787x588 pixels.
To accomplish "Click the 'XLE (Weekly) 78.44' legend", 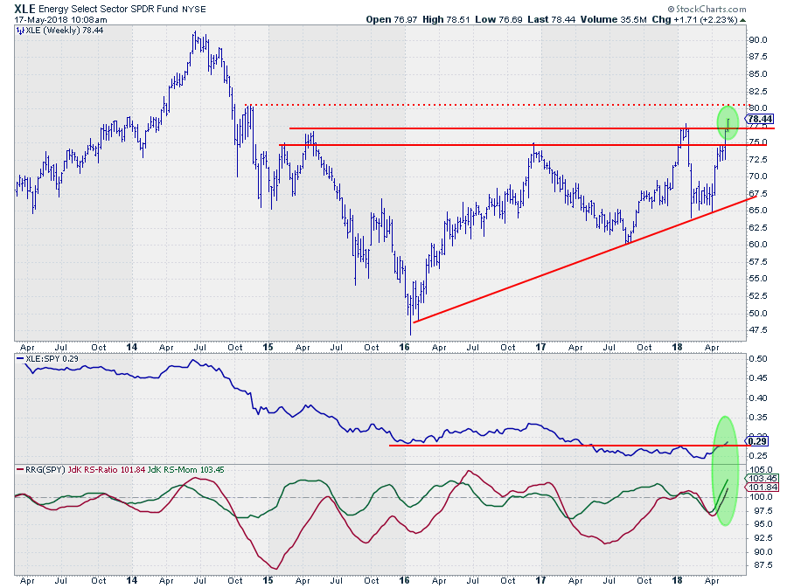I will click(x=64, y=31).
